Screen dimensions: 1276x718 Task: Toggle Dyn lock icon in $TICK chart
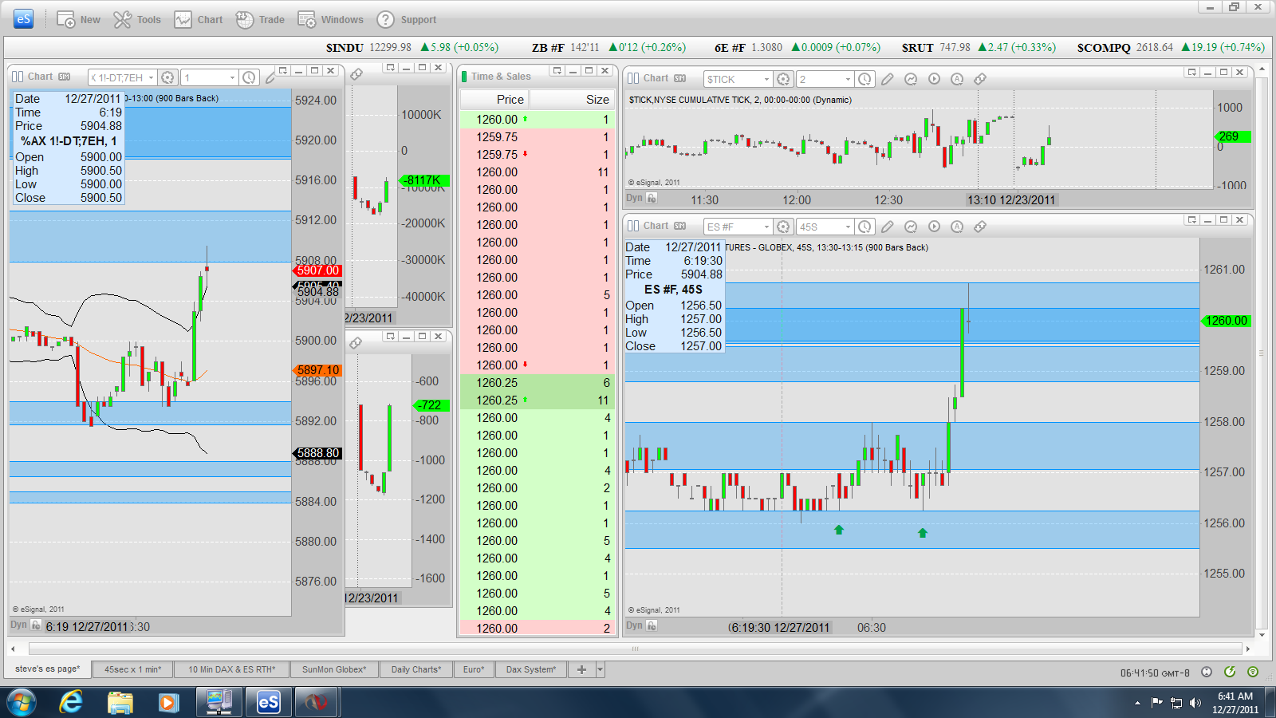(x=652, y=198)
